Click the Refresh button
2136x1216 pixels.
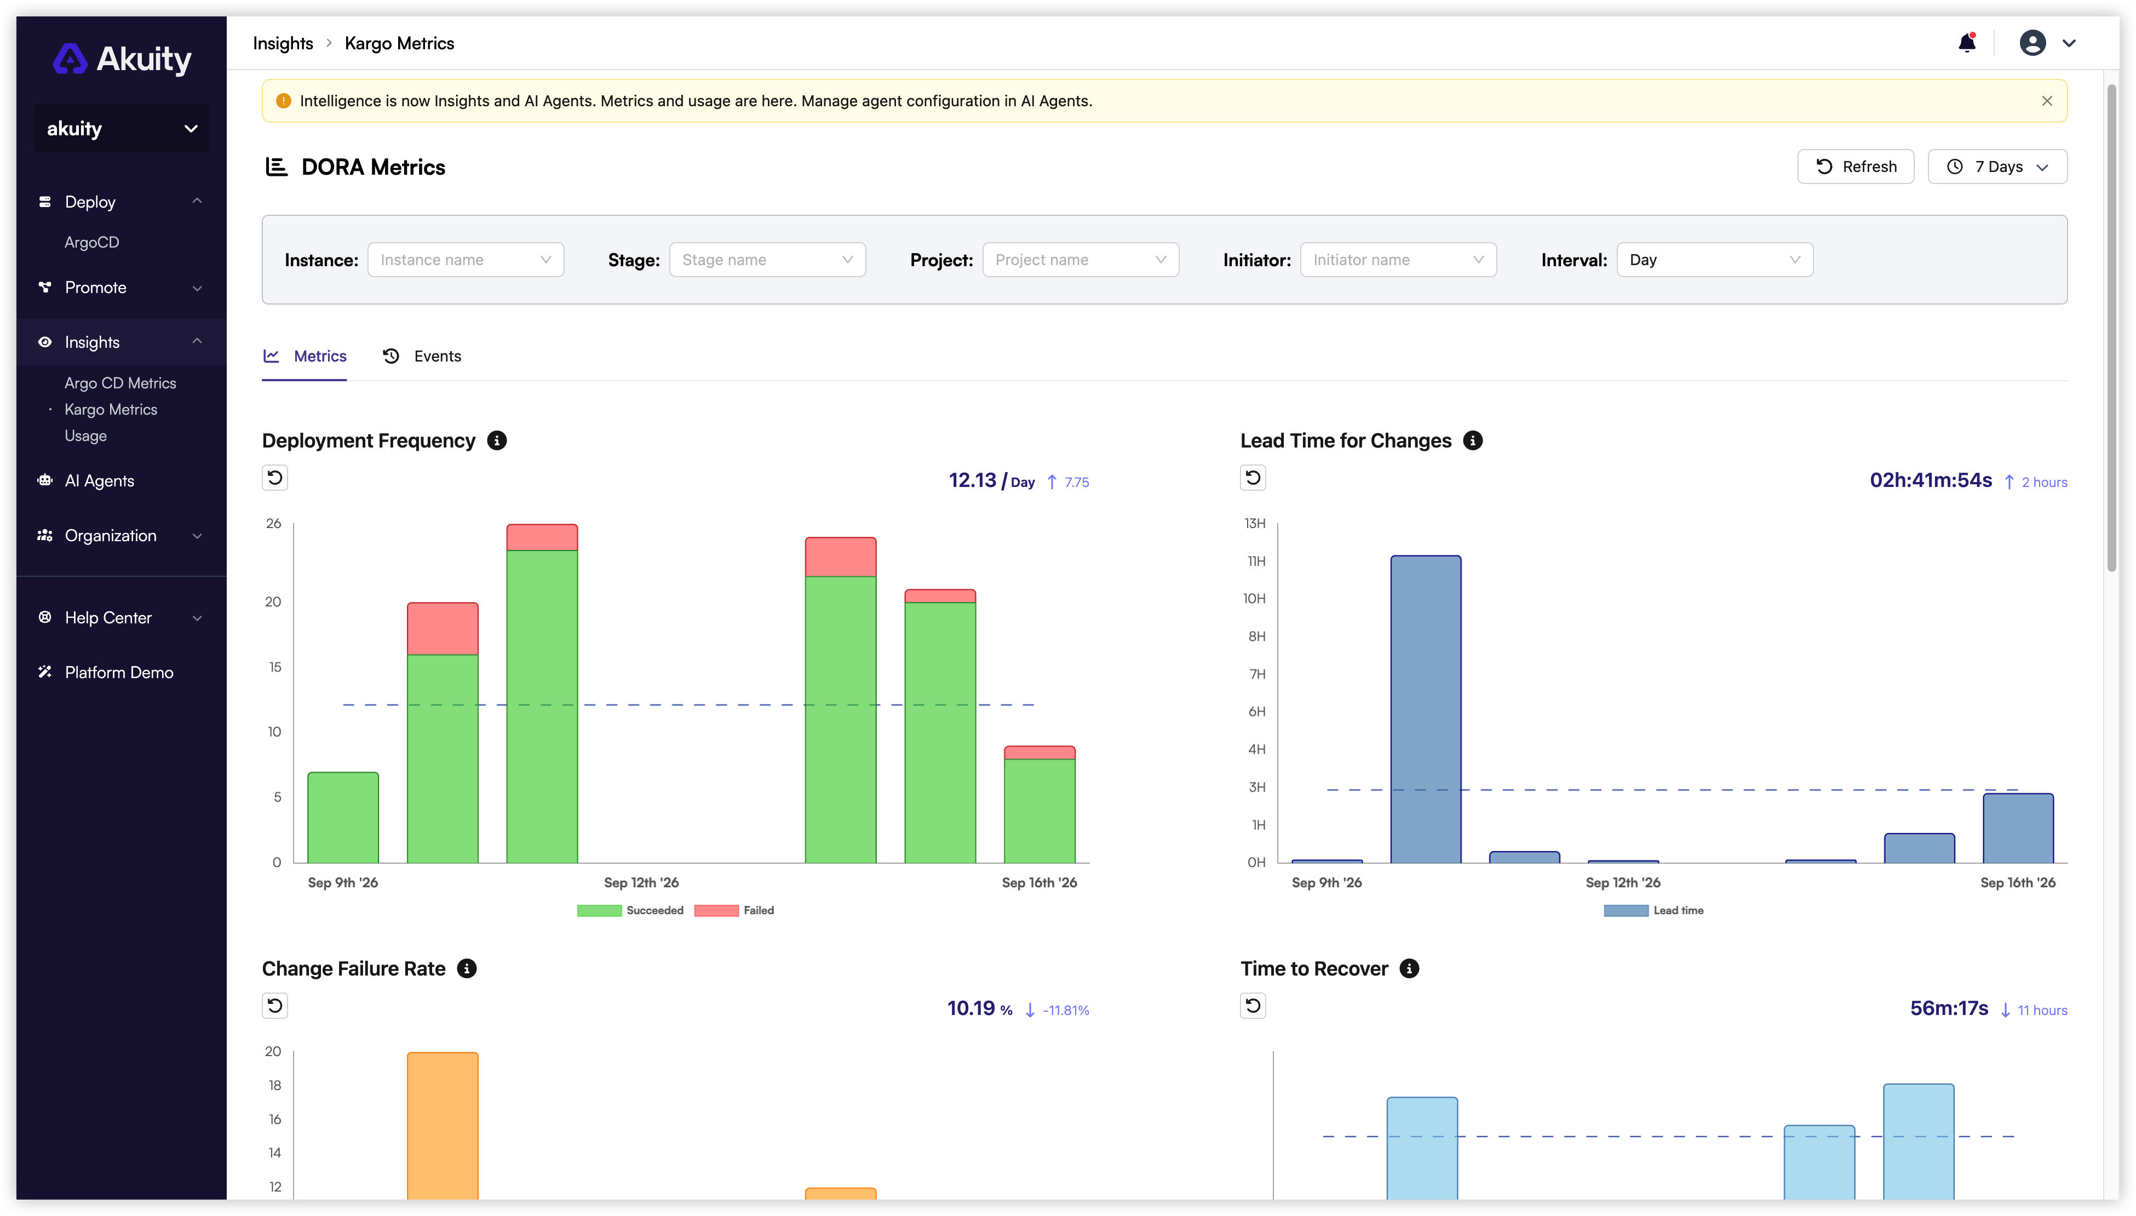pos(1856,167)
